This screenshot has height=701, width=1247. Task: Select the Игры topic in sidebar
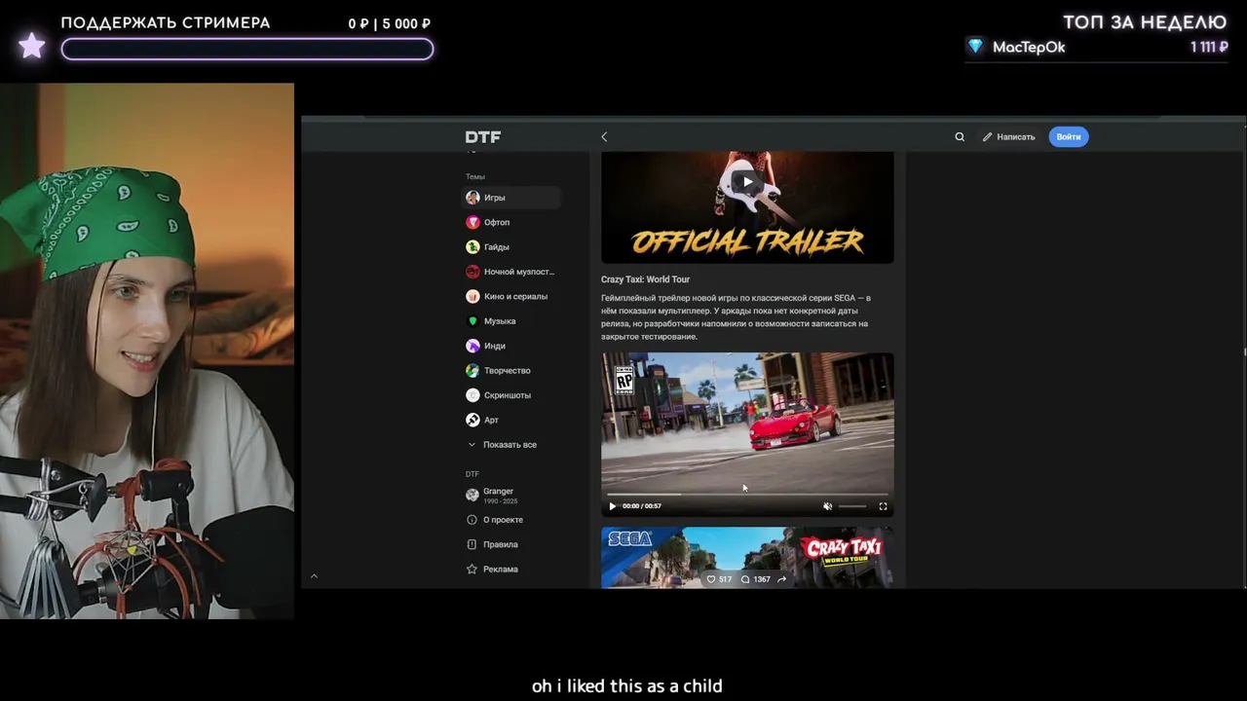tap(511, 198)
